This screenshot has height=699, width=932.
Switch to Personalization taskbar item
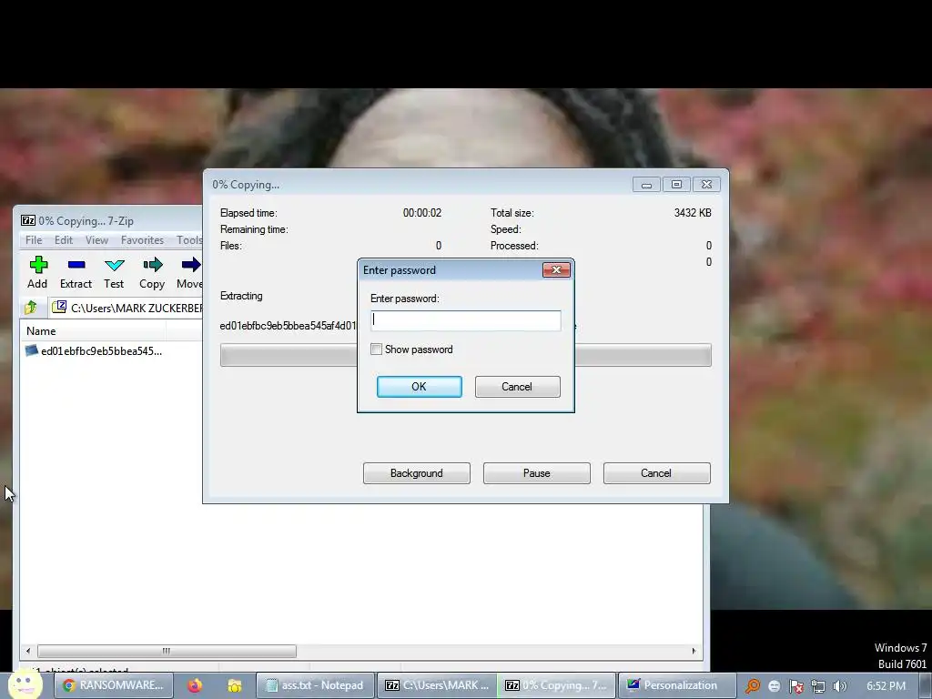coord(677,685)
